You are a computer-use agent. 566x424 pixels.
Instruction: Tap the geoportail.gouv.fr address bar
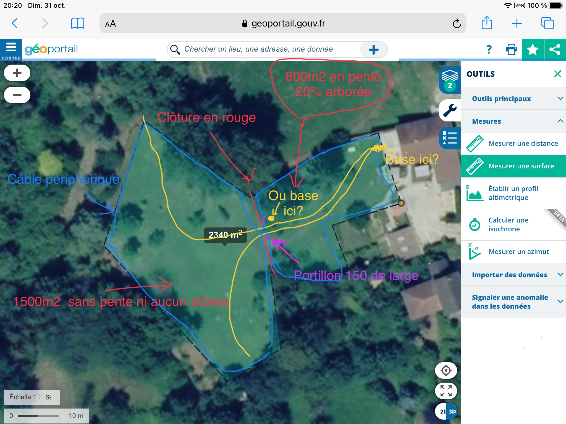pos(283,23)
